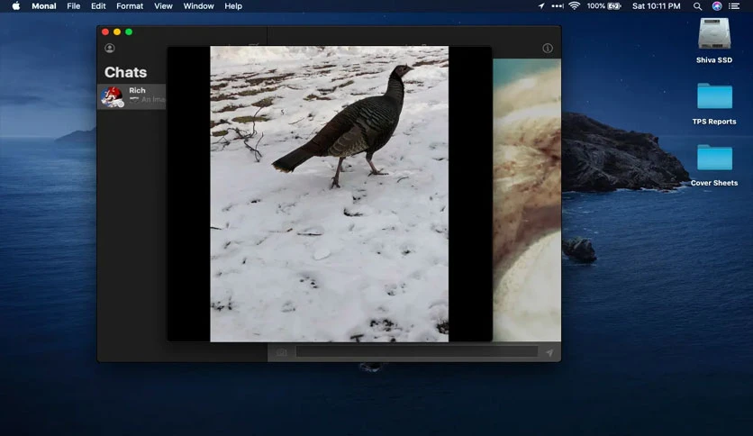The width and height of the screenshot is (753, 436).
Task: Open the chat info icon
Action: click(548, 48)
